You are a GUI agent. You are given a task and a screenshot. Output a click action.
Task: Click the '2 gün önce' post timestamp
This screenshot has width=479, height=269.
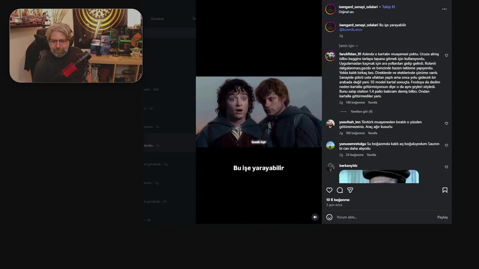[x=334, y=205]
